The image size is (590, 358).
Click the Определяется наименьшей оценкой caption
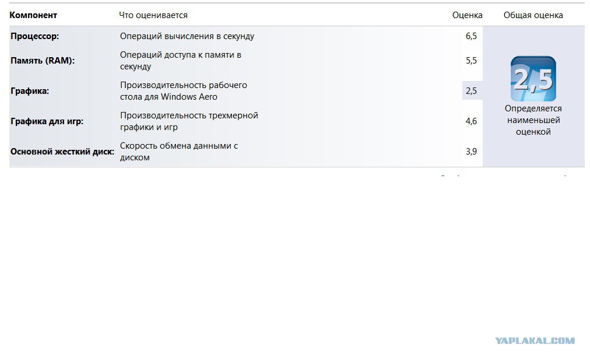[x=533, y=120]
